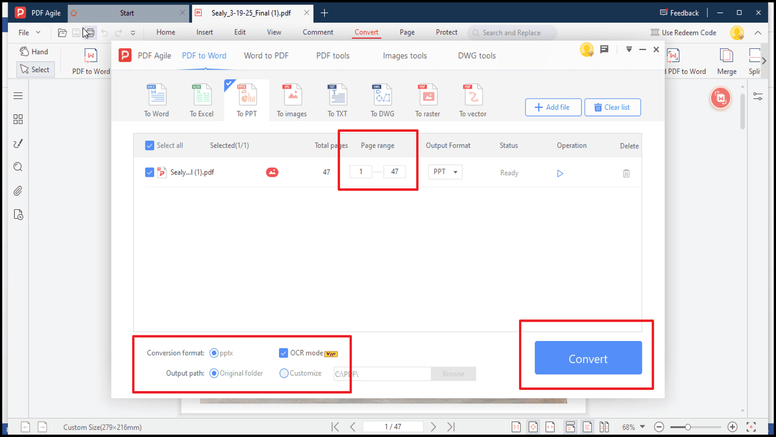
Task: Switch to DWG tools tab
Action: pyautogui.click(x=477, y=56)
